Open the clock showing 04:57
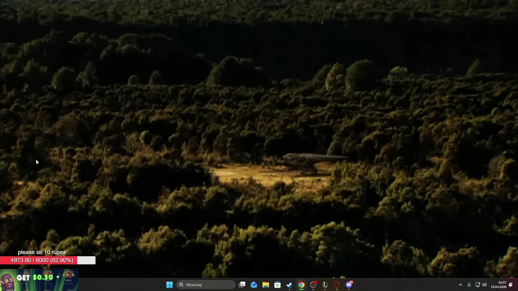The image size is (518, 291). pyautogui.click(x=499, y=285)
